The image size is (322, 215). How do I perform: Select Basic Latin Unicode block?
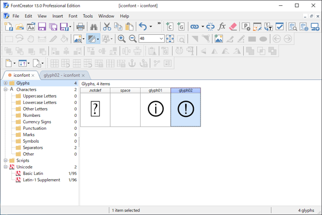click(33, 173)
